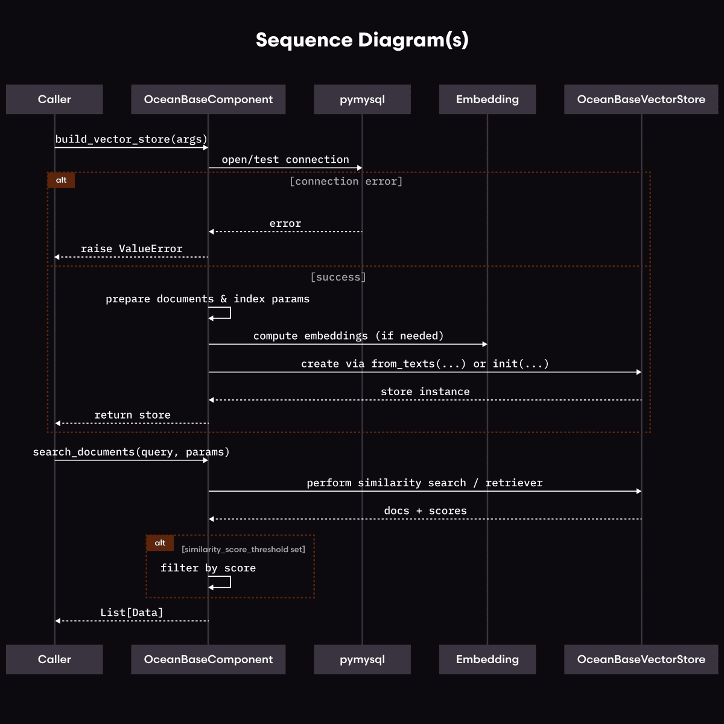Select the OceanBaseComponent box in the header row
Screen dimensions: 724x724
tap(208, 100)
